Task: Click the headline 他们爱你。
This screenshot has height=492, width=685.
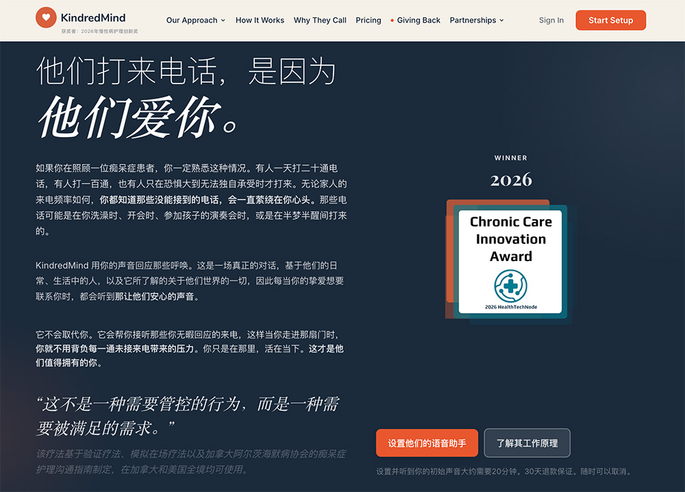Action: [138, 117]
